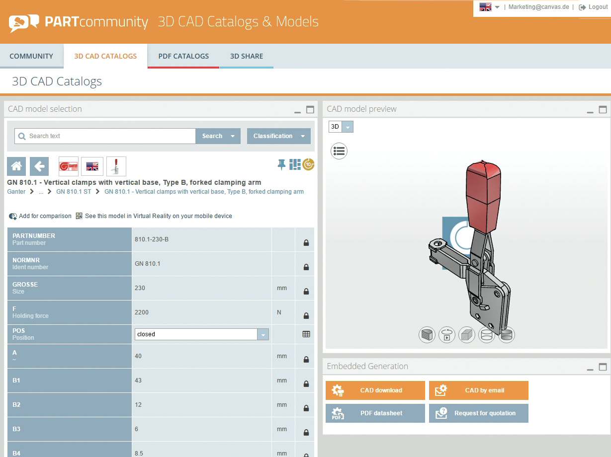This screenshot has width=611, height=457.
Task: Click into the Search text field
Action: click(x=109, y=136)
